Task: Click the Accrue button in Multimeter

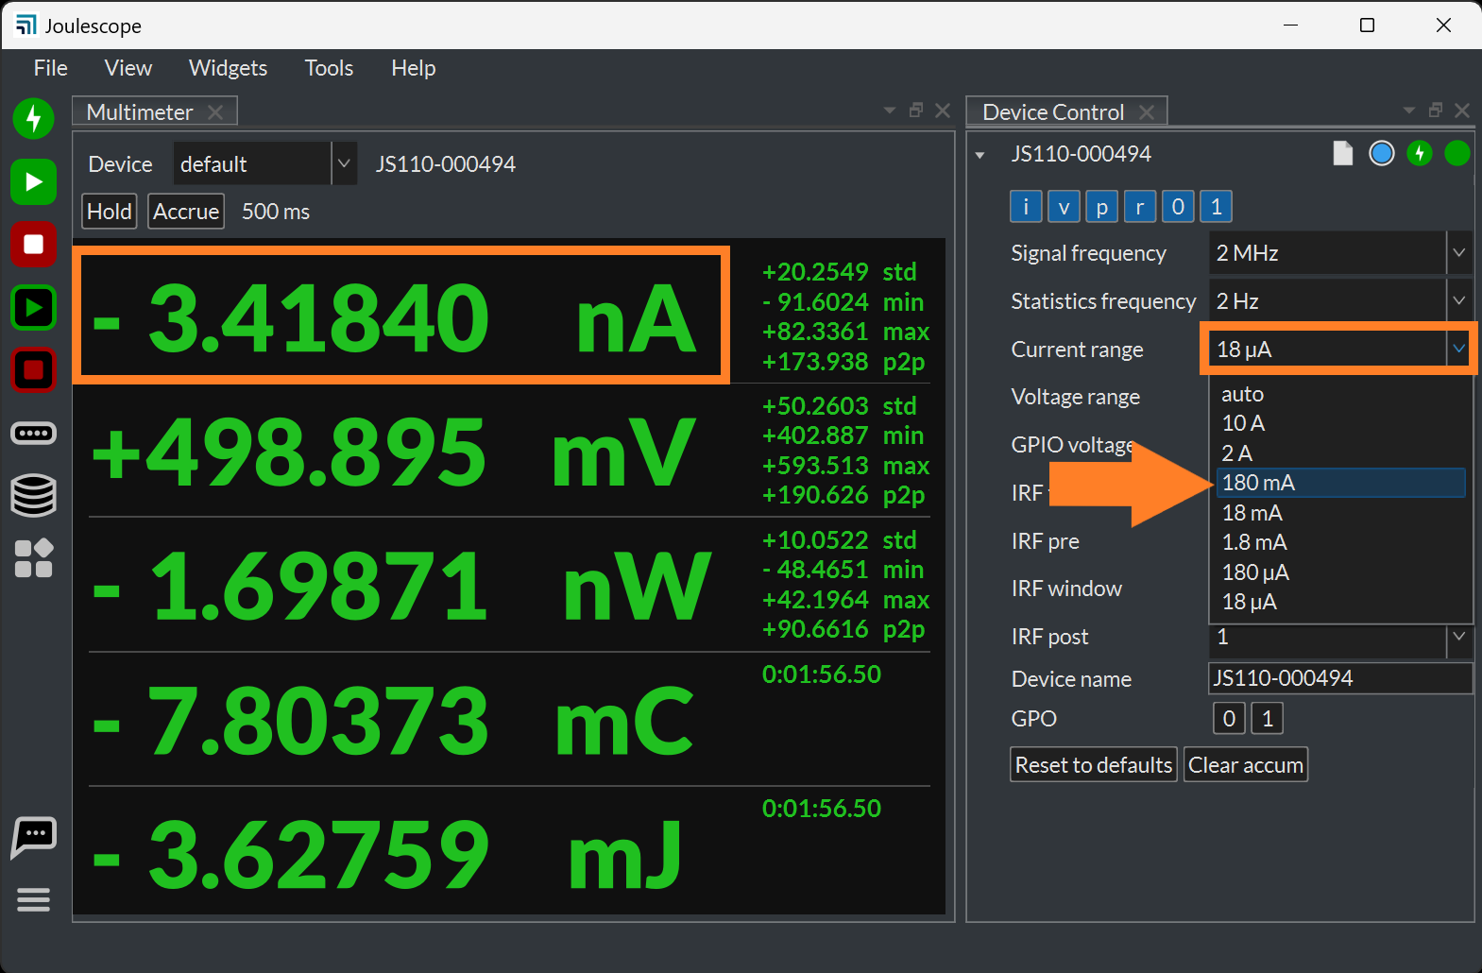Action: tap(186, 212)
